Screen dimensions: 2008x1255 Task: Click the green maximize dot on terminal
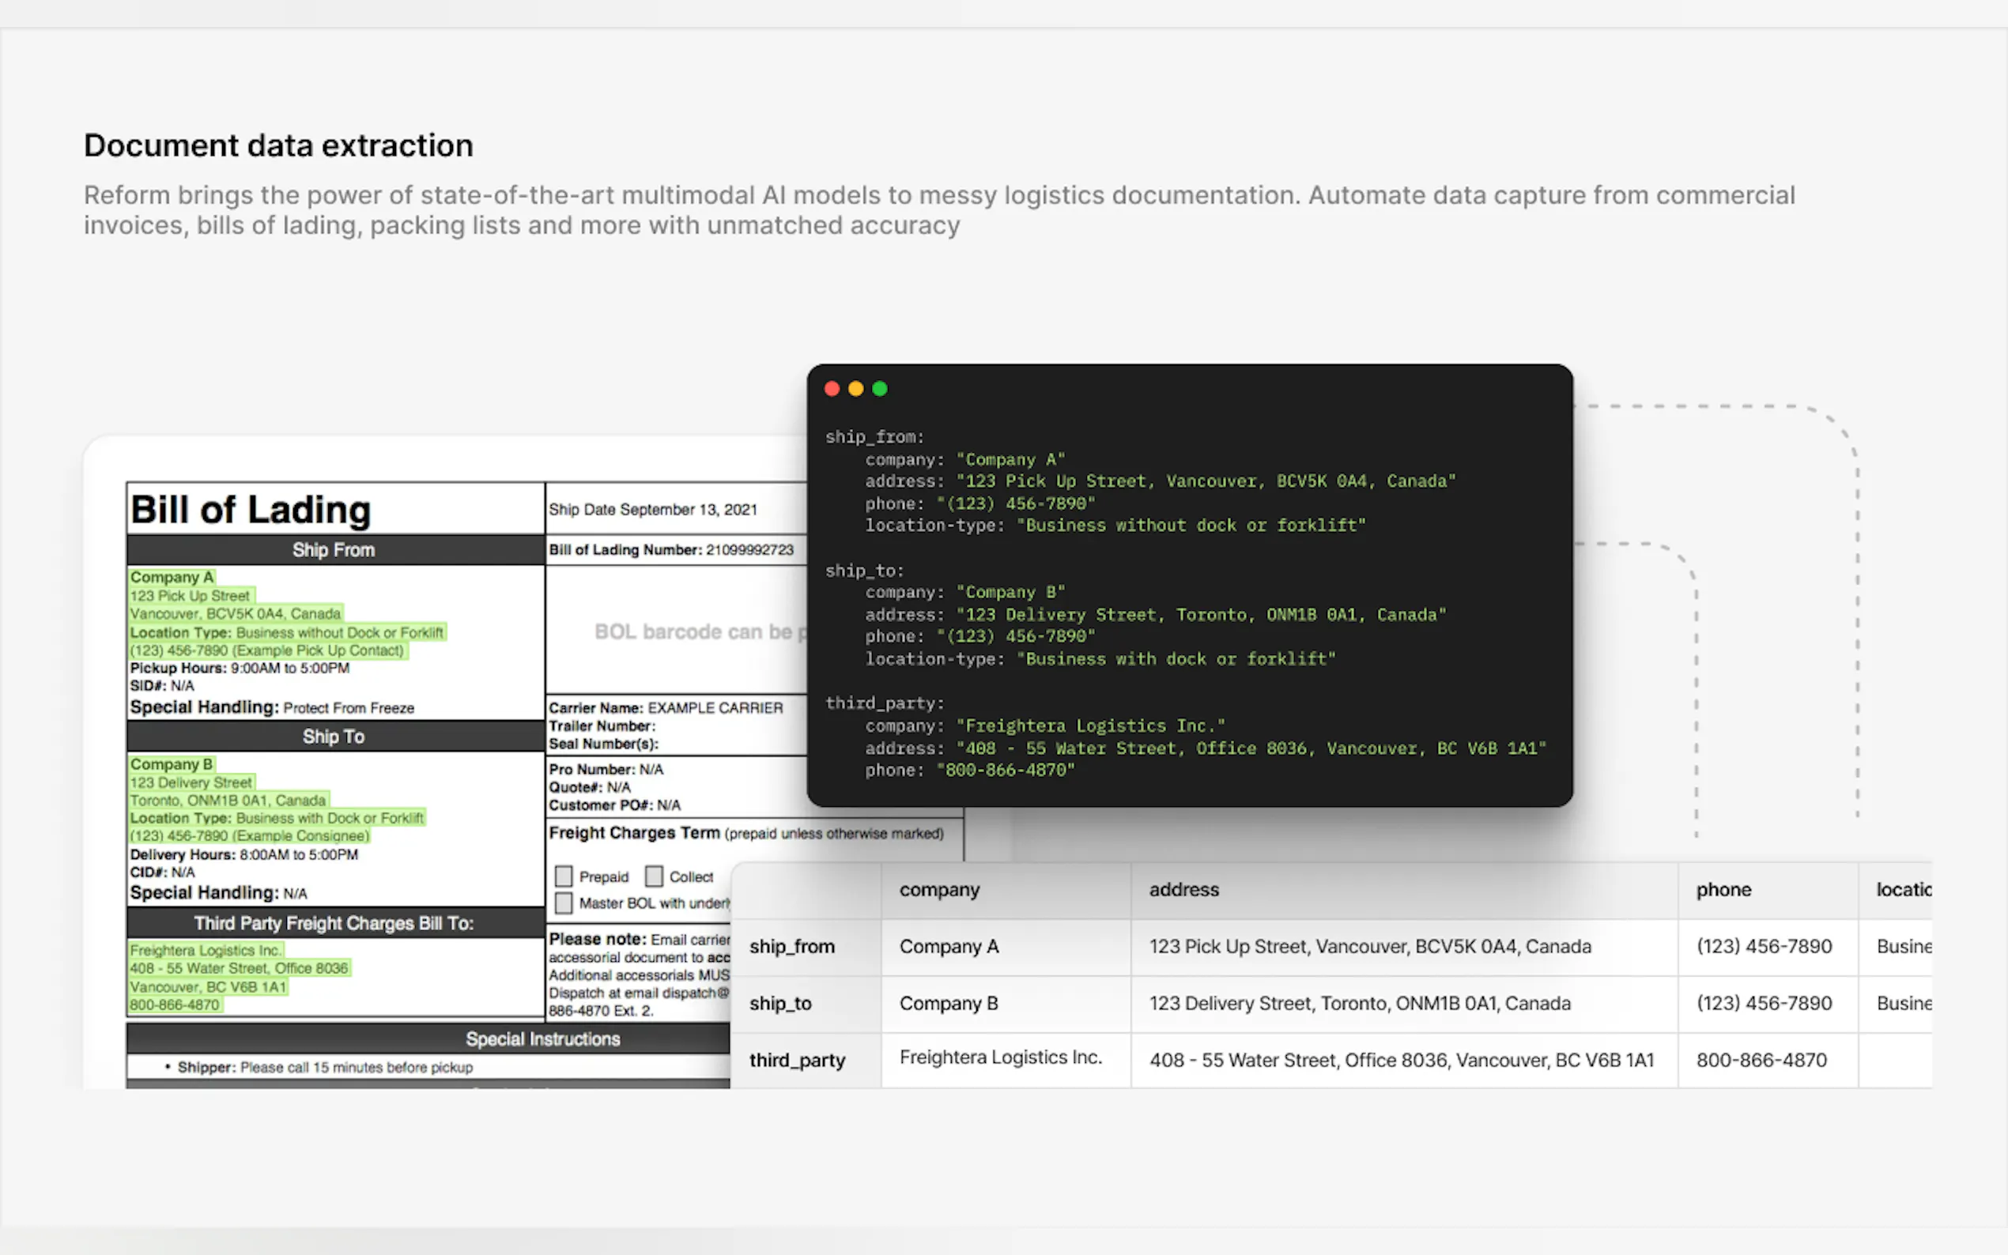(880, 389)
